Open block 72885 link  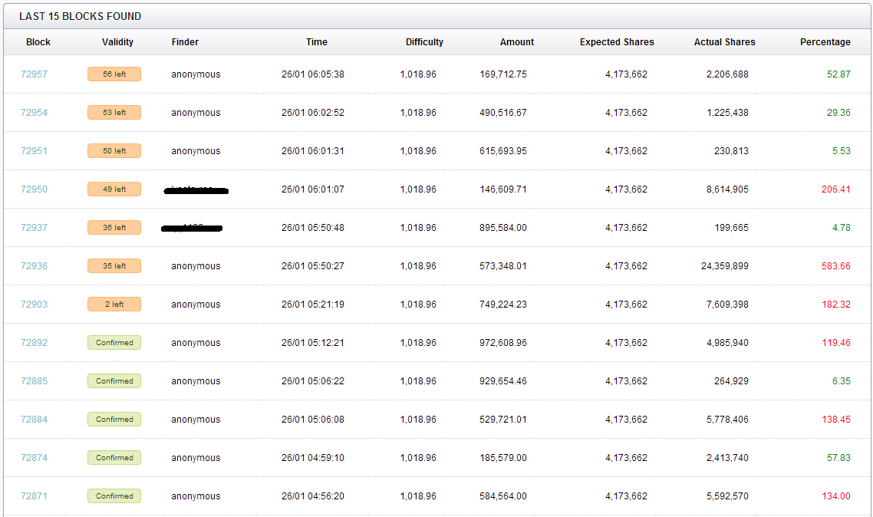[34, 381]
